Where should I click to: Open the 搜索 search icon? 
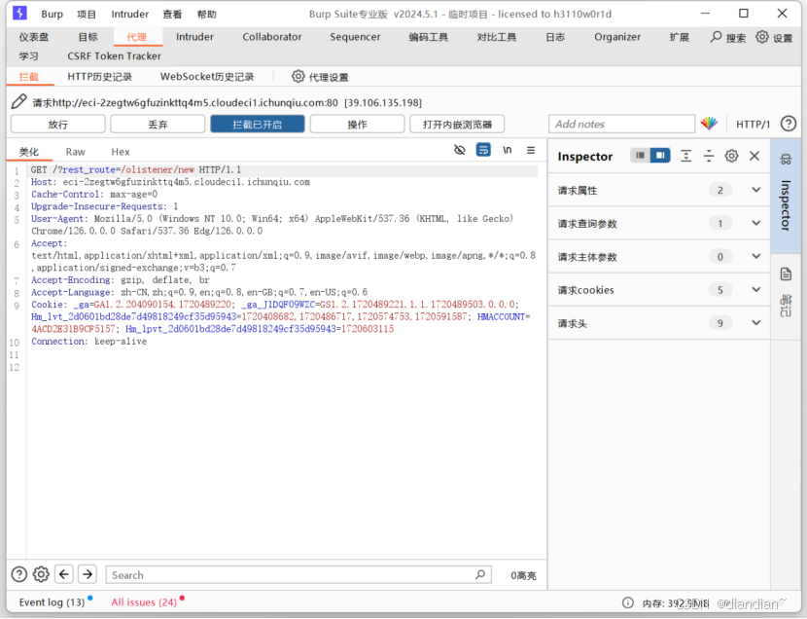pos(716,37)
